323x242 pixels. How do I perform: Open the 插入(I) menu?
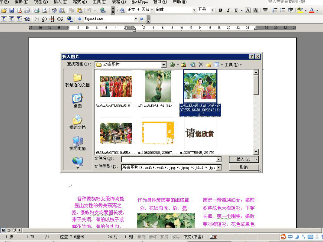pyautogui.click(x=60, y=2)
